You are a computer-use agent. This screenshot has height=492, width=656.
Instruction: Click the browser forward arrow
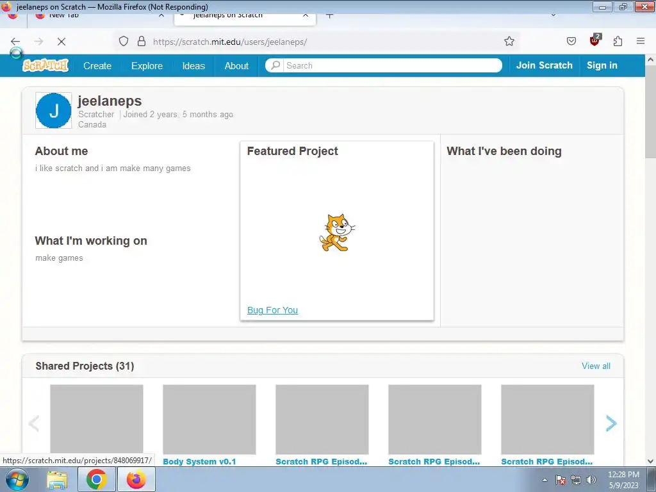tap(38, 42)
